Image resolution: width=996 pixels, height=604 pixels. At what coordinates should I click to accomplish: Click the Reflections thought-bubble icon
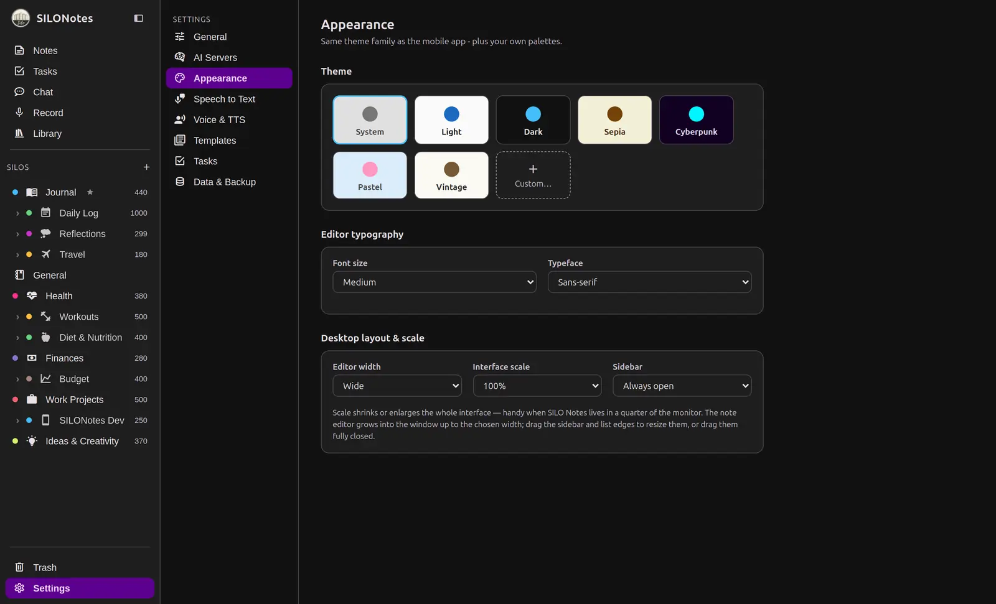[45, 233]
